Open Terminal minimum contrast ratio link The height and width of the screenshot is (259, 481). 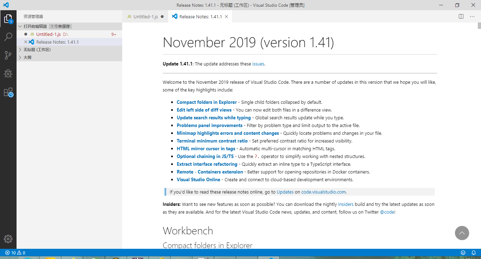[212, 141]
